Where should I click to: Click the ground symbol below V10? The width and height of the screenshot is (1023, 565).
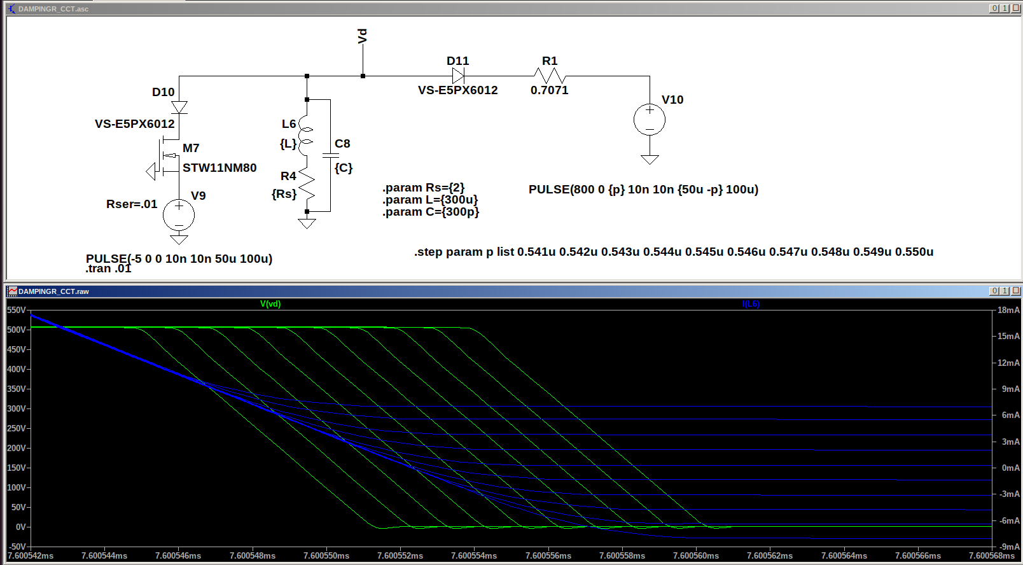[x=650, y=160]
